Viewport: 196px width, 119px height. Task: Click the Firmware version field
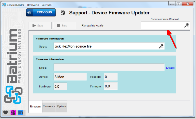pos(111,86)
